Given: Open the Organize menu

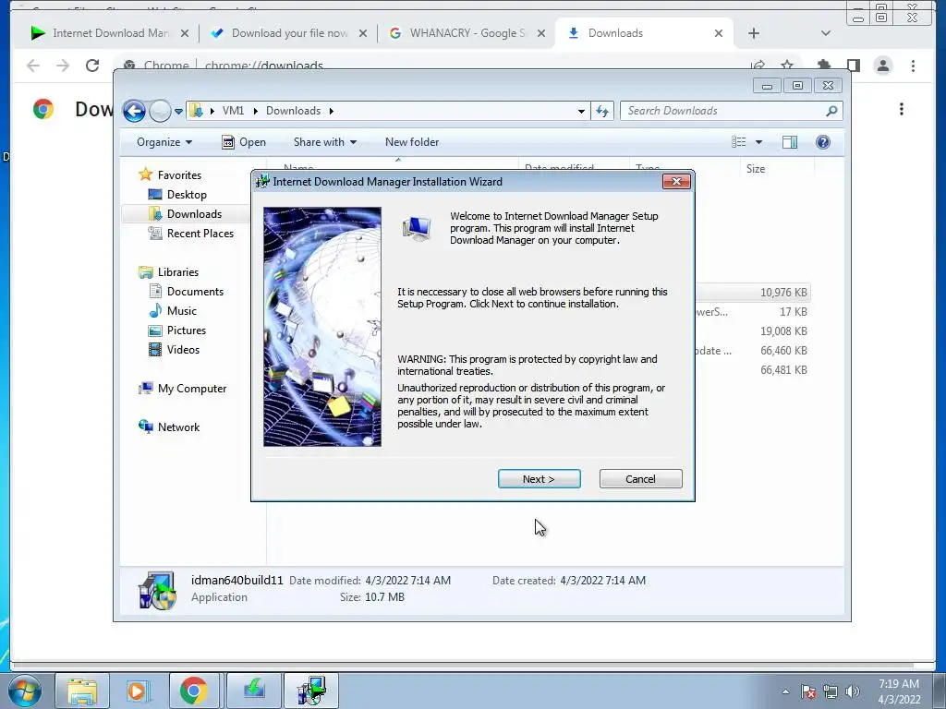Looking at the screenshot, I should coord(164,142).
